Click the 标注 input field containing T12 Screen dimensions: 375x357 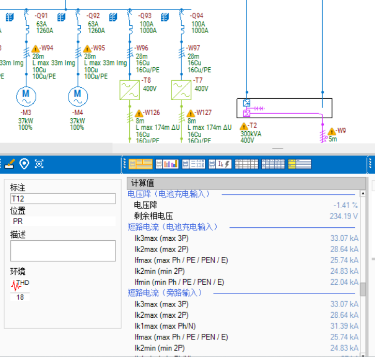coord(63,199)
